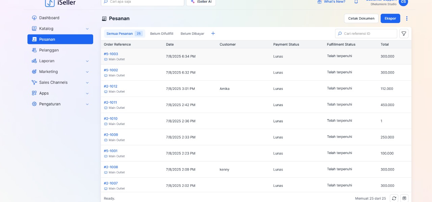Focus the 'Cari apa saja' search box

(x=142, y=2)
